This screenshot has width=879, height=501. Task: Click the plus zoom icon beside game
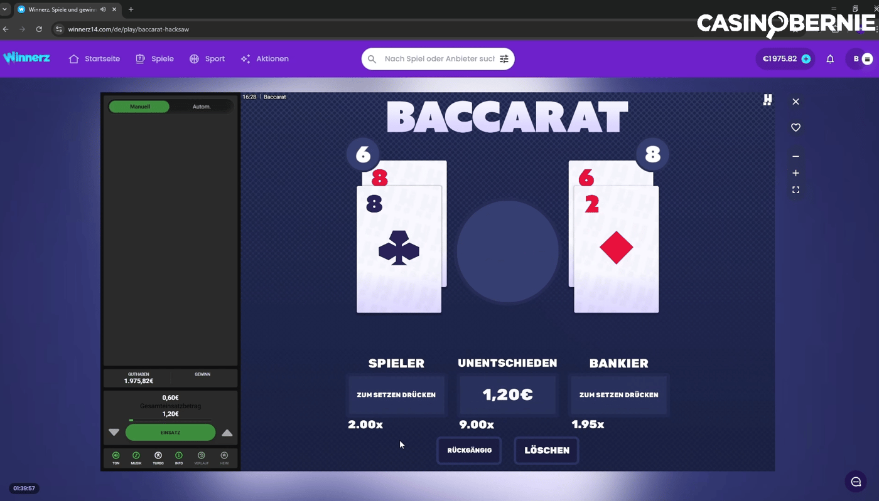click(795, 173)
